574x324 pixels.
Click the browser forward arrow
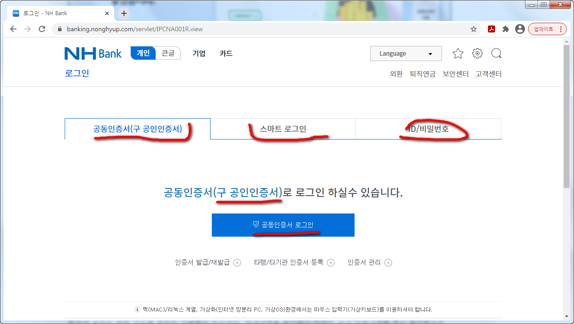28,29
